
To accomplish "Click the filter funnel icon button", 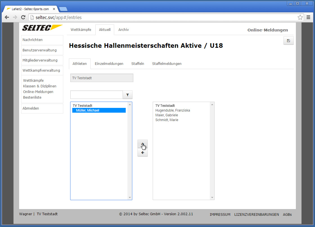I will click(127, 95).
